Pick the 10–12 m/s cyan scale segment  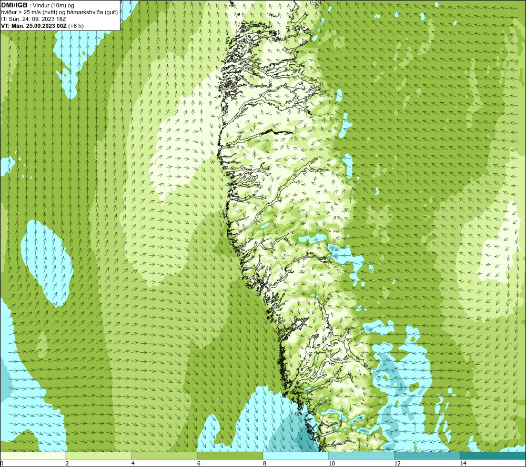click(362, 455)
